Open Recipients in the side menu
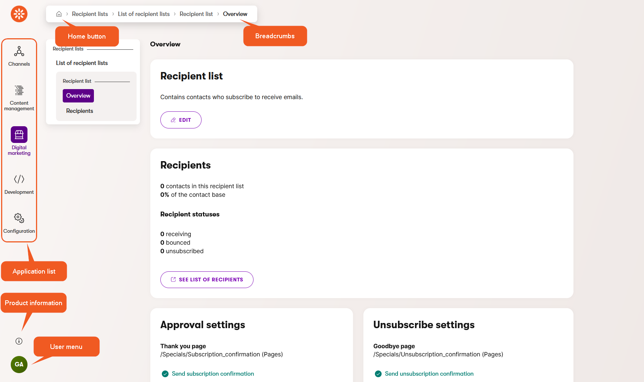The width and height of the screenshot is (644, 382). coord(79,111)
